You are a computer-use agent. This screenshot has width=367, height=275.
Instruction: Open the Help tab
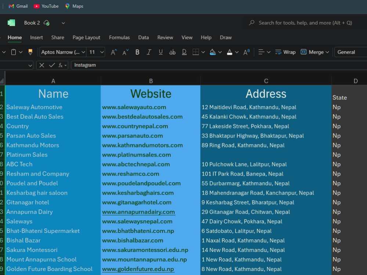pyautogui.click(x=206, y=37)
